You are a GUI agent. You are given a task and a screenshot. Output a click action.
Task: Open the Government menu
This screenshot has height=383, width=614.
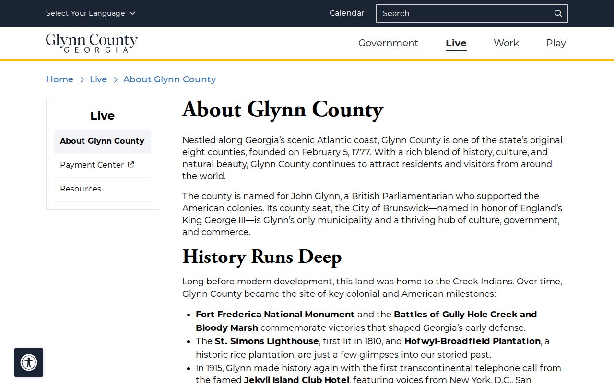click(x=388, y=43)
